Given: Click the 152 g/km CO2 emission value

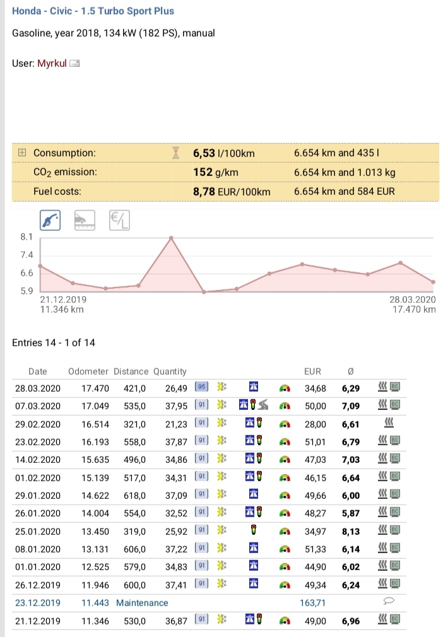Looking at the screenshot, I should click(x=216, y=172).
